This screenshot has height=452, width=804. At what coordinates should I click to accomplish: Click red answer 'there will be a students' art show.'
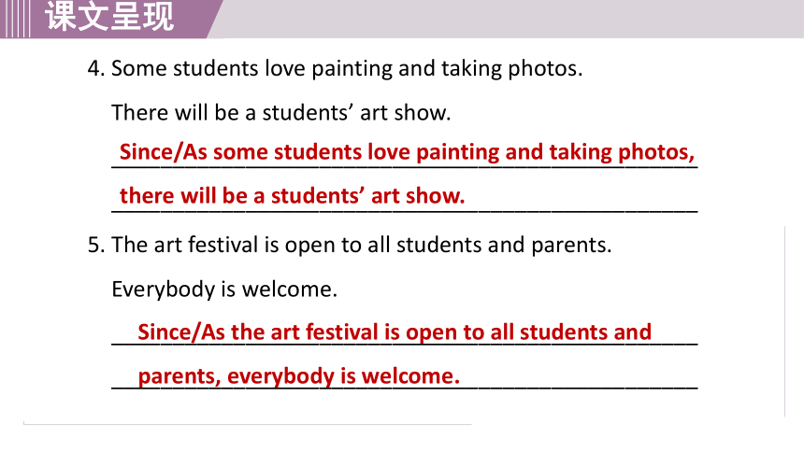pyautogui.click(x=293, y=196)
